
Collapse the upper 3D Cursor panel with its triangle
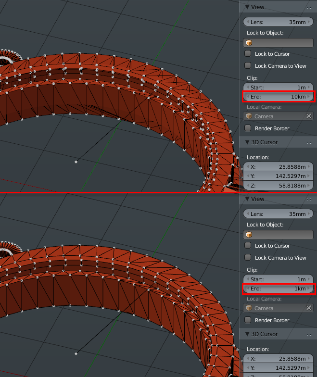coord(247,142)
